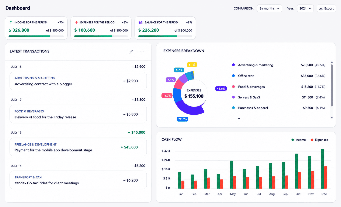341x207 pixels.
Task: Click the December income bar
Action: pyautogui.click(x=322, y=169)
